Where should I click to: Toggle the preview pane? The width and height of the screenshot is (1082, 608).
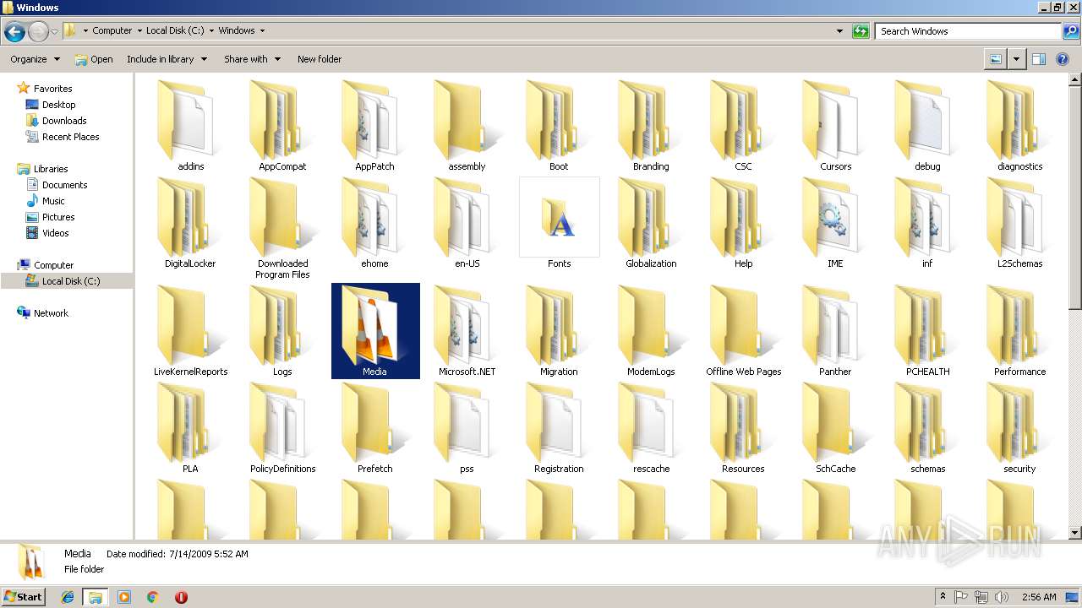pos(1039,59)
